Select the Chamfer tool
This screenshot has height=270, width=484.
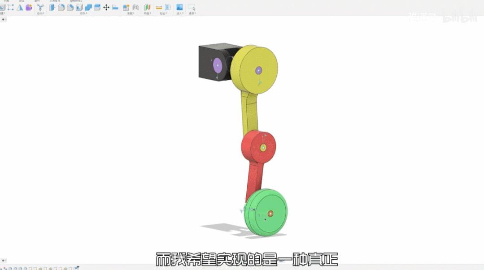pyautogui.click(x=70, y=8)
